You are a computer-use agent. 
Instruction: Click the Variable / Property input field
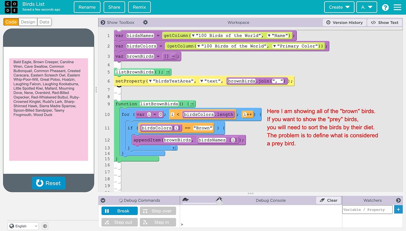367,209
